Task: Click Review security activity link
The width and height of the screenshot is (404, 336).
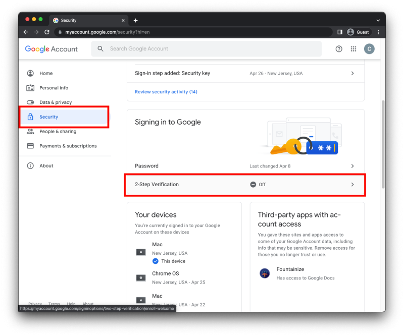Action: [166, 92]
